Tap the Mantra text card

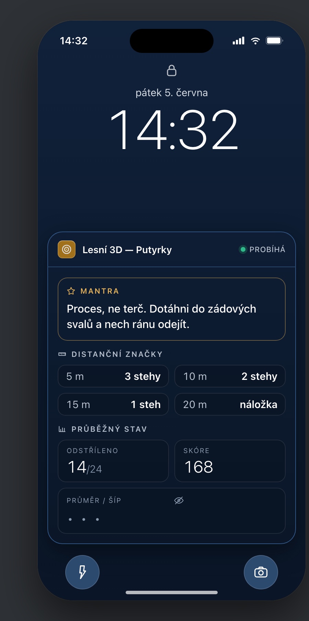click(172, 309)
